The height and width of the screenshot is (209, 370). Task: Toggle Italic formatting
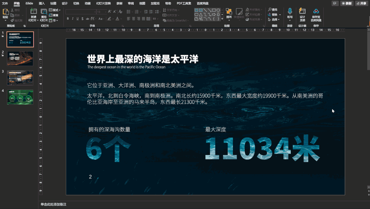73,18
